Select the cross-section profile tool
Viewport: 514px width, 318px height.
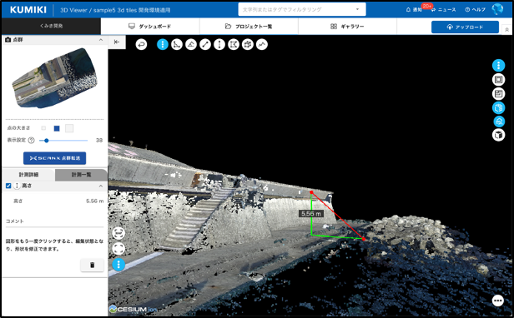click(262, 44)
